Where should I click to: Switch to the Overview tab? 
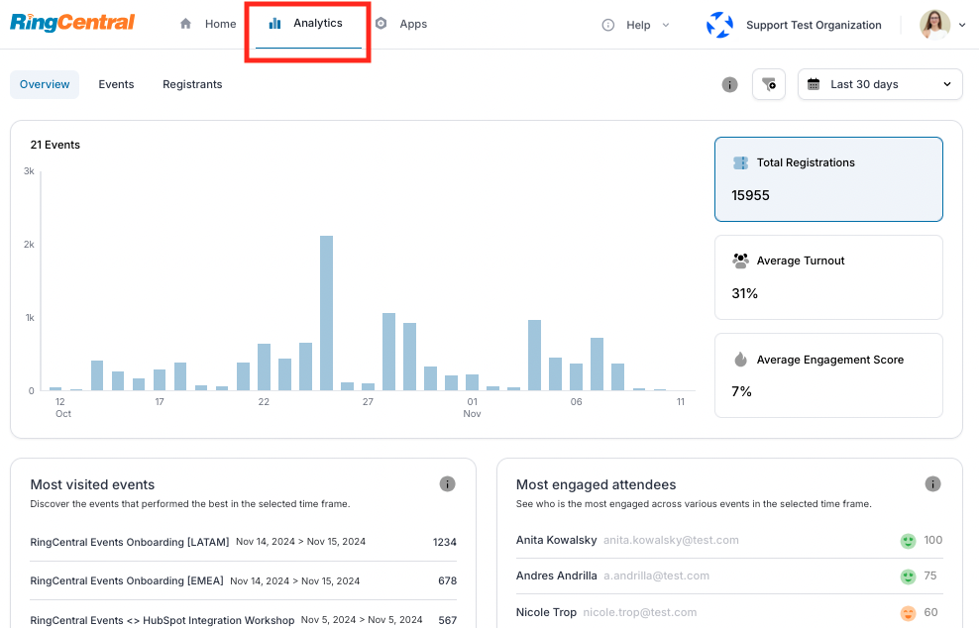(x=45, y=84)
